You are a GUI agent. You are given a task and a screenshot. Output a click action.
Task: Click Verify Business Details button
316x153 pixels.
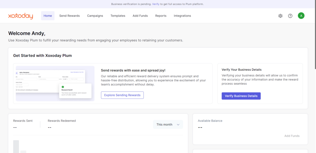point(241,96)
